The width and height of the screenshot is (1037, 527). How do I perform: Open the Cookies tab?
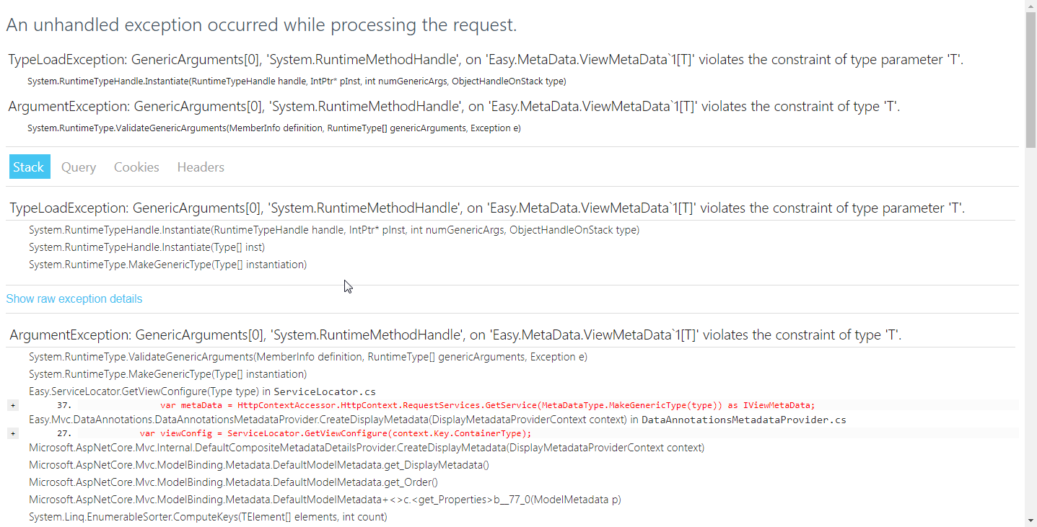point(136,167)
